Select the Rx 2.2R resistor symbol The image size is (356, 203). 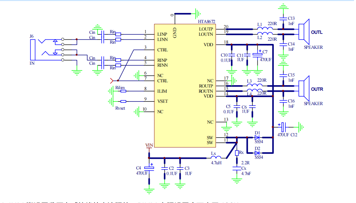237,153
